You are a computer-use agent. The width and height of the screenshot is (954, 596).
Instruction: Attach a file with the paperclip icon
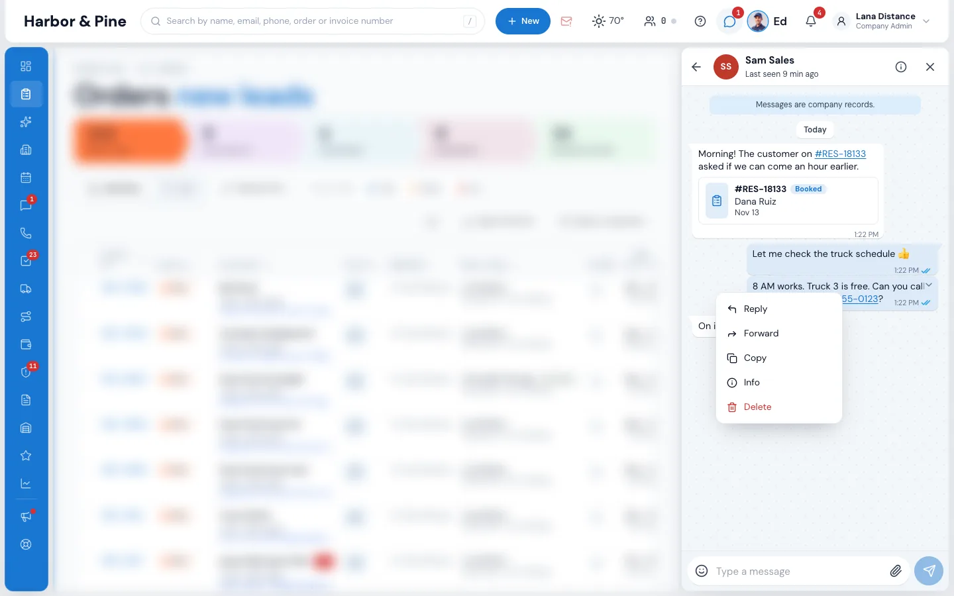pyautogui.click(x=896, y=571)
